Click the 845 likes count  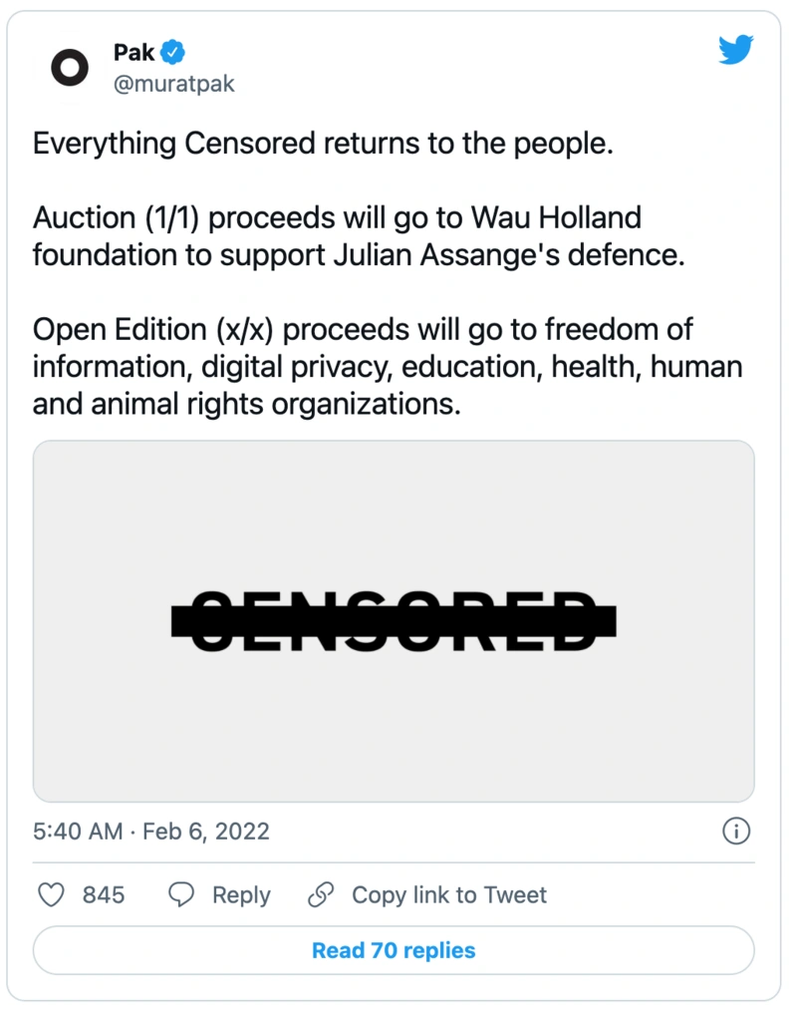click(103, 894)
